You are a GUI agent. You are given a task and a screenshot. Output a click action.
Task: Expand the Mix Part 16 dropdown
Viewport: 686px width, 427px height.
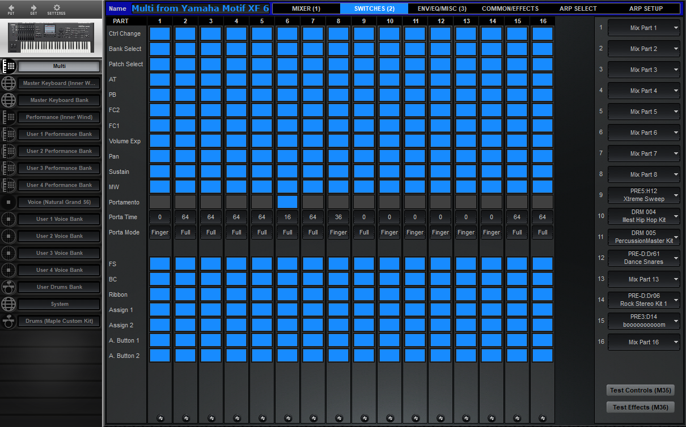click(x=643, y=341)
